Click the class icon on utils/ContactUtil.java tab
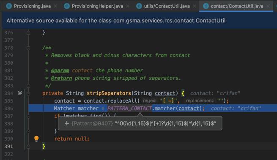 point(139,6)
